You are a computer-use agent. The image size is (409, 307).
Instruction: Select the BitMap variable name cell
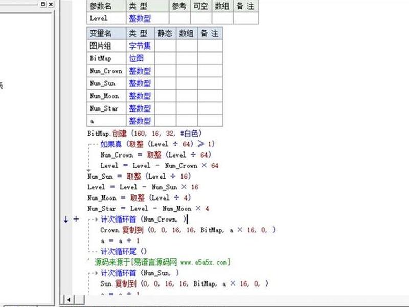click(106, 58)
